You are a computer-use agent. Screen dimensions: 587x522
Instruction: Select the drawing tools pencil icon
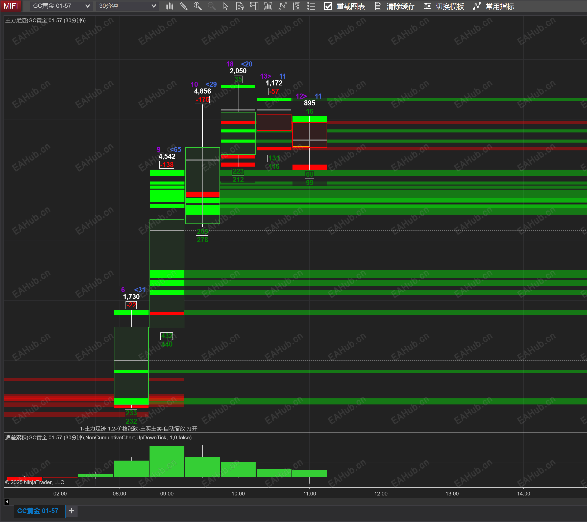[x=184, y=6]
